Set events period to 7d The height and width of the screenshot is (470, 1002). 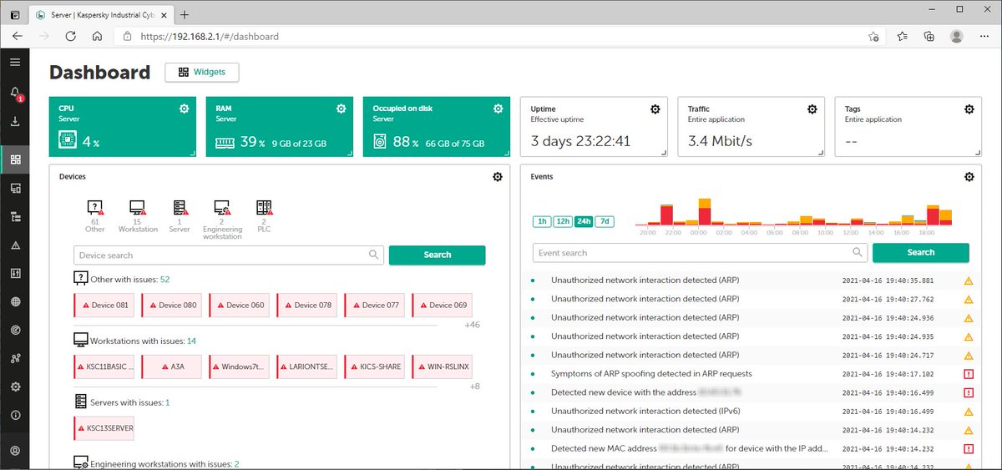point(605,221)
